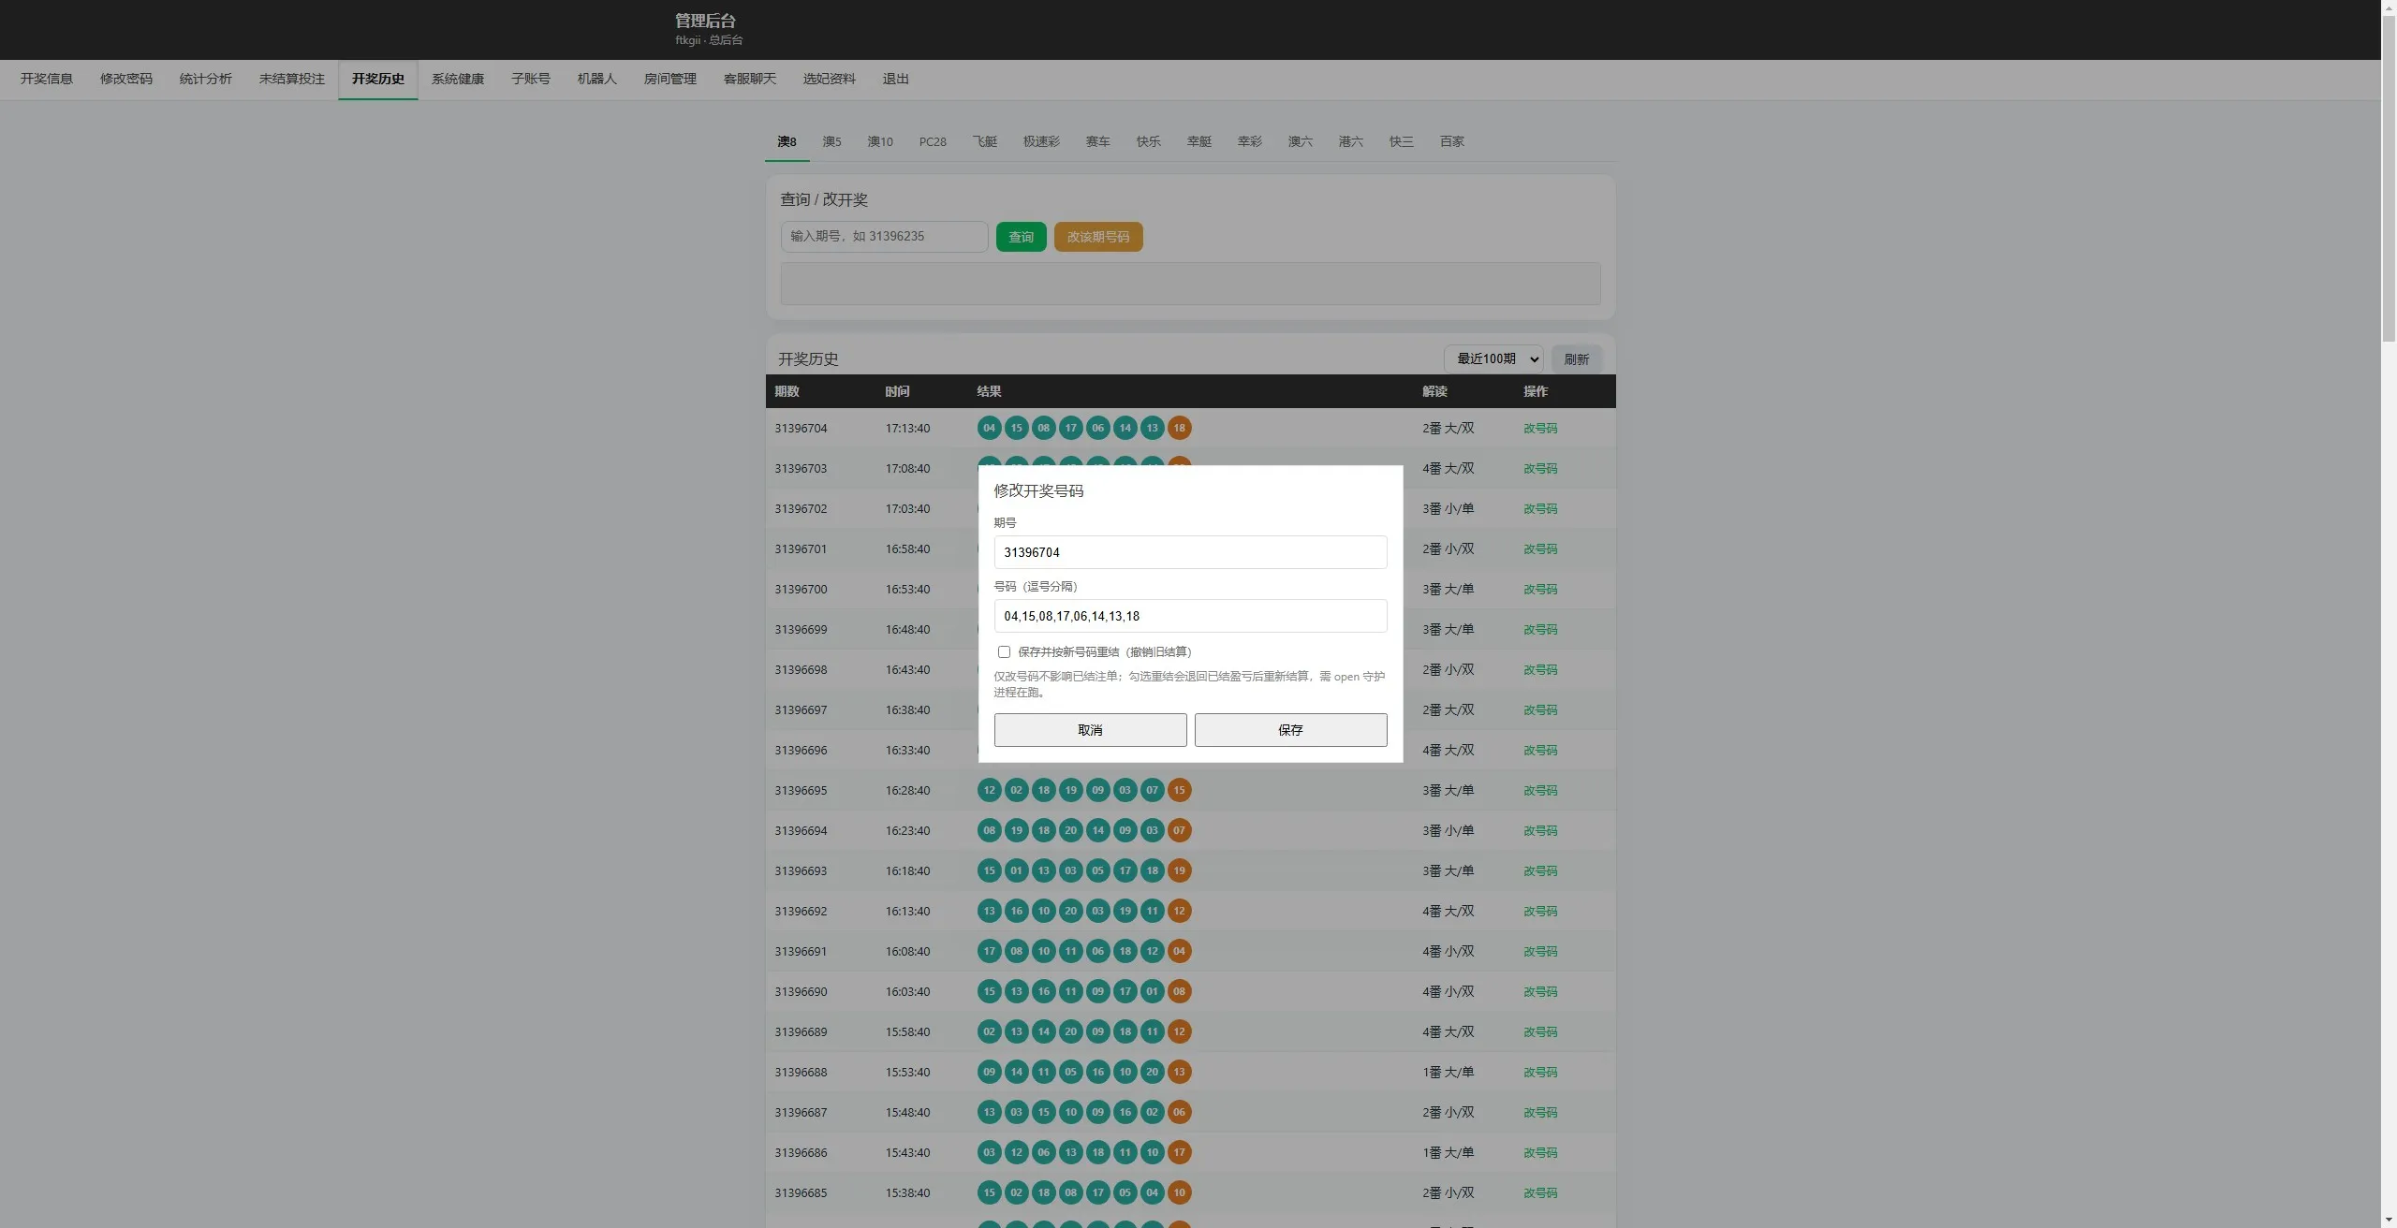
Task: Click 保存 in the modify-numbers dialog
Action: [x=1290, y=730]
